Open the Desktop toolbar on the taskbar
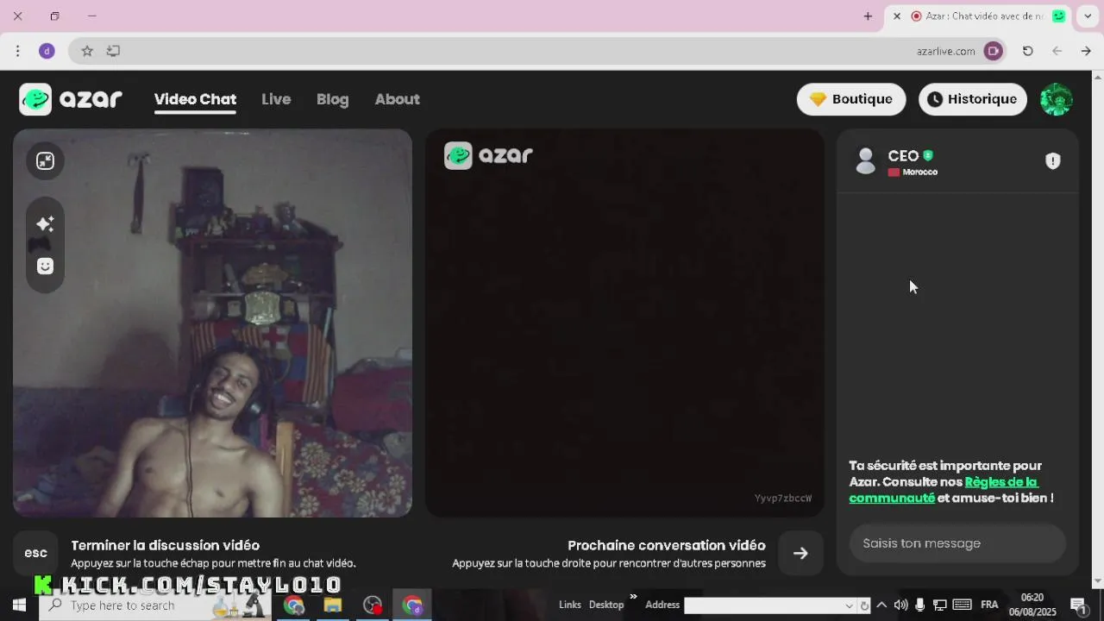 [606, 605]
